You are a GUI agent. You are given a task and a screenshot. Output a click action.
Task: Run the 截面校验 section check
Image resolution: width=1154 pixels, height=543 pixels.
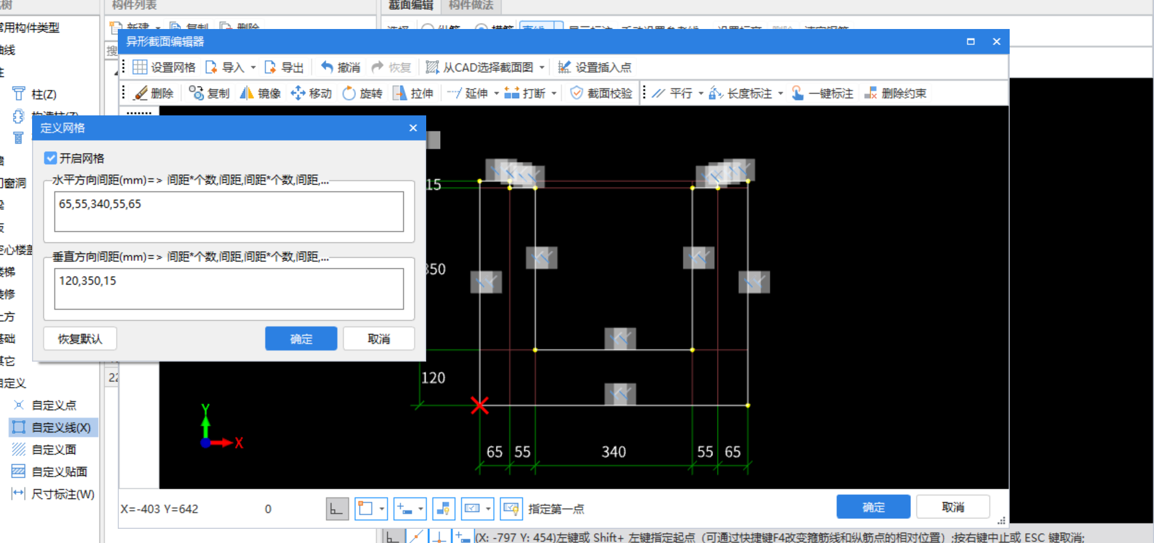pos(602,93)
